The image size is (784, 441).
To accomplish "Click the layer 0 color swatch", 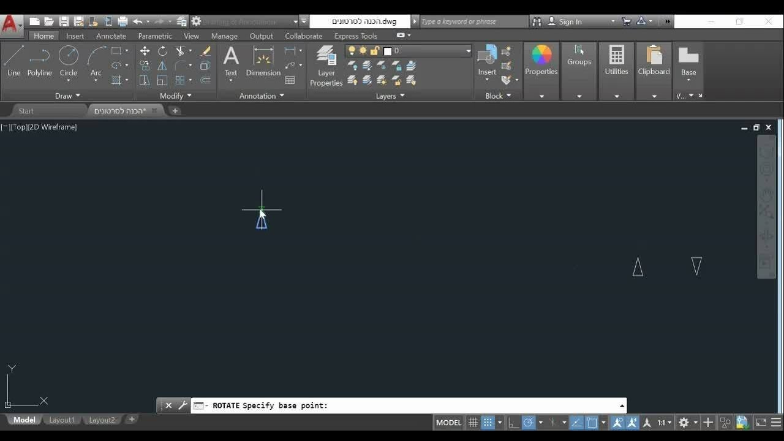I will 387,51.
